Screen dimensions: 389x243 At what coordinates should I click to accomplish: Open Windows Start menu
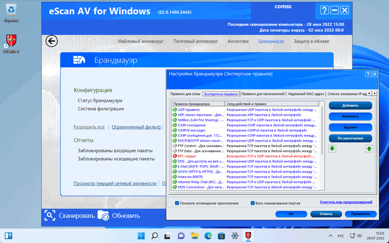coord(141,236)
